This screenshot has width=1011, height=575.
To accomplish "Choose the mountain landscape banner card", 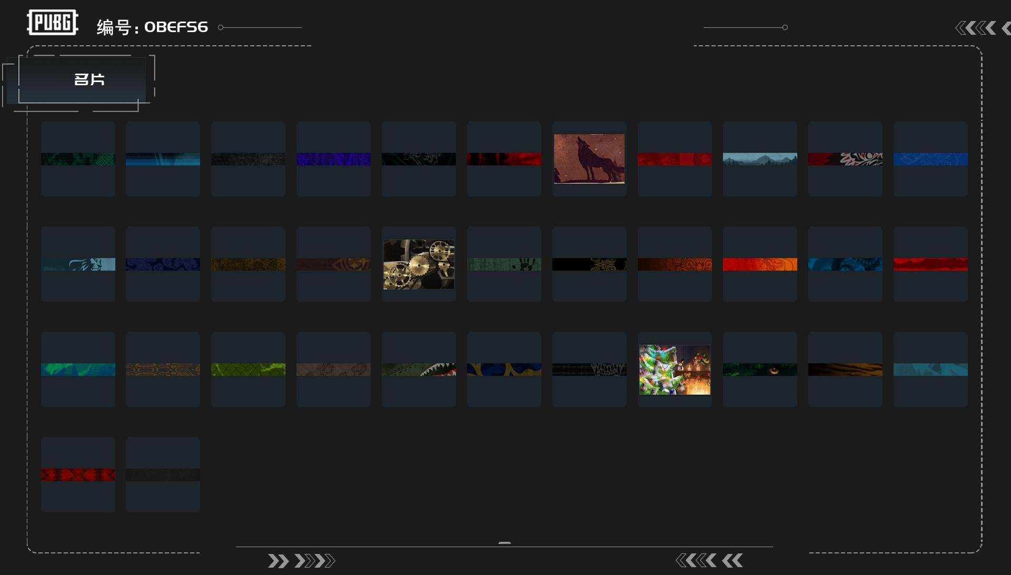I will click(760, 159).
